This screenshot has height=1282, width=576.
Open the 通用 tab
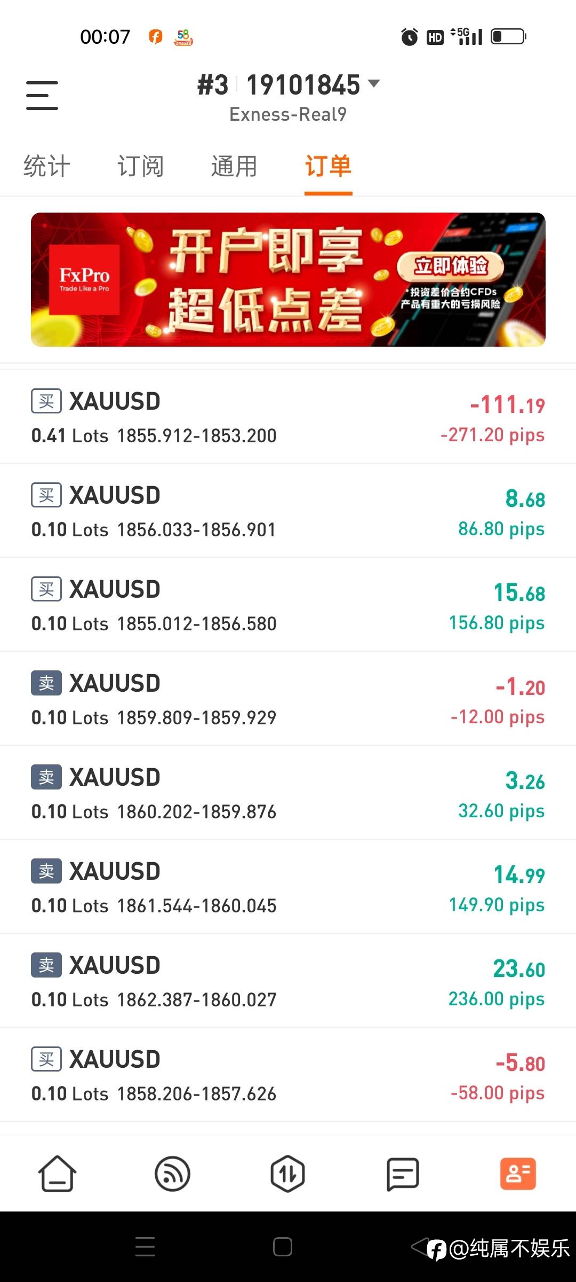pyautogui.click(x=234, y=166)
